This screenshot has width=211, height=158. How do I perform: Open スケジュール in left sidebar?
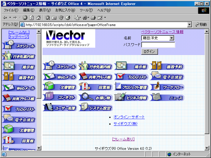click(19, 45)
